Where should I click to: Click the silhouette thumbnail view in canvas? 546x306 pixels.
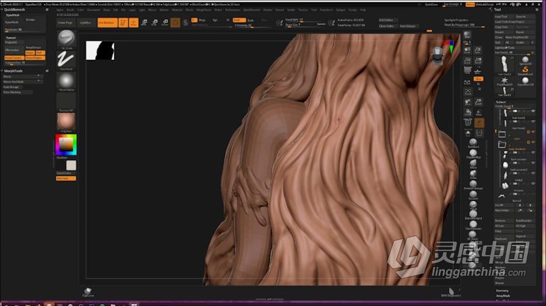(x=100, y=50)
